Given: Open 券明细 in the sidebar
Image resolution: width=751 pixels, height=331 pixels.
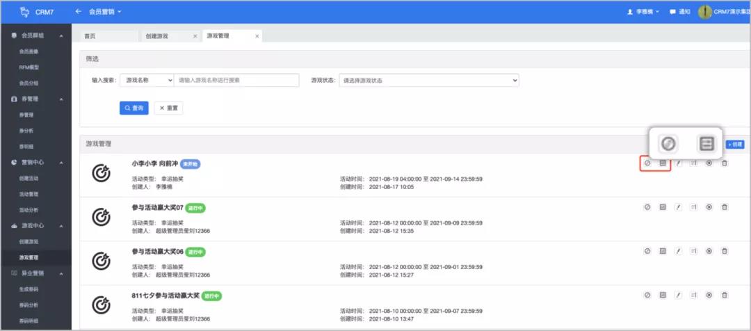Looking at the screenshot, I should click(26, 147).
